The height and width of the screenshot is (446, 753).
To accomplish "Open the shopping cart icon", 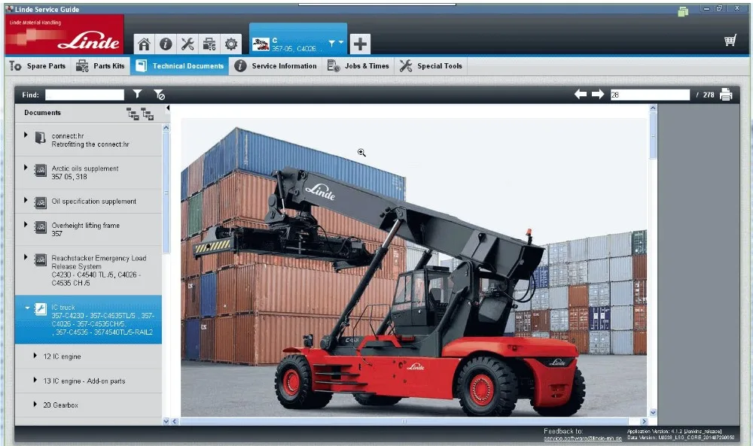I will click(730, 40).
